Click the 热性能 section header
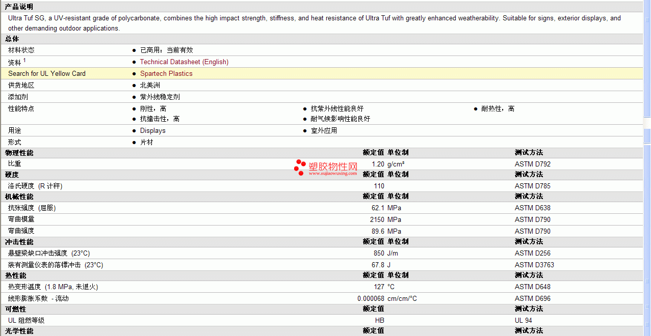This screenshot has width=651, height=336. [x=16, y=275]
